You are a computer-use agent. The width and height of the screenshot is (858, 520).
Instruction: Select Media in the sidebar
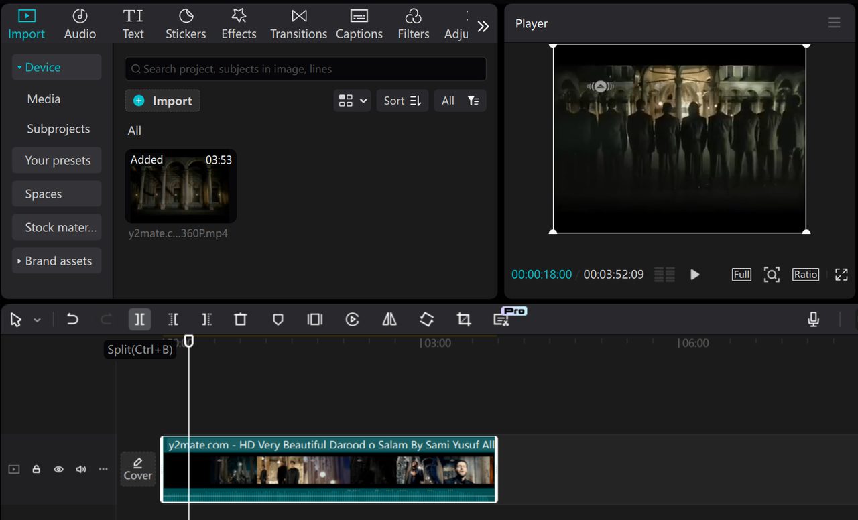click(44, 99)
